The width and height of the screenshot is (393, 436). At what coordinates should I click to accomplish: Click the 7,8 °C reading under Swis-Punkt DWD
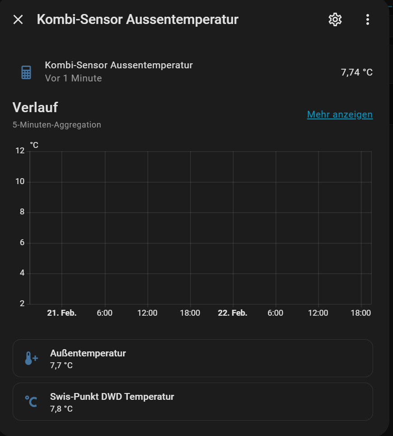(x=61, y=409)
